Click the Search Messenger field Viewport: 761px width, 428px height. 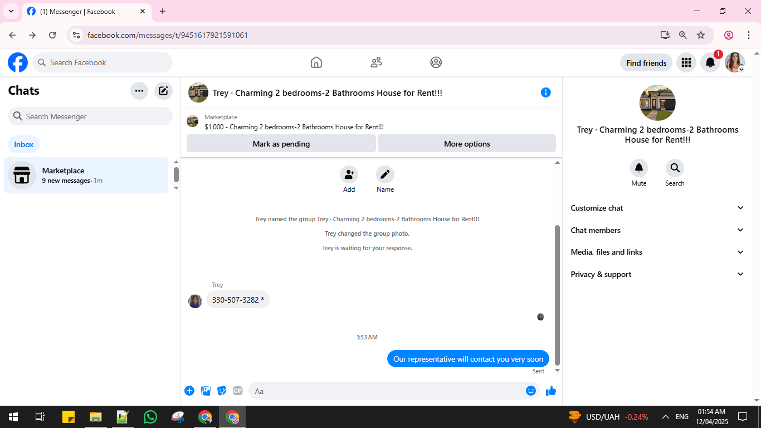90,116
